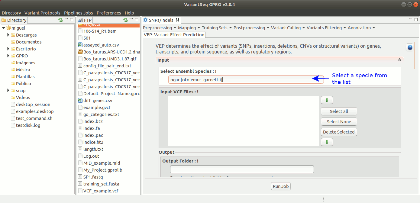This screenshot has width=420, height=203.
Task: Collapse the Input section with double chevron
Action: pos(399,60)
